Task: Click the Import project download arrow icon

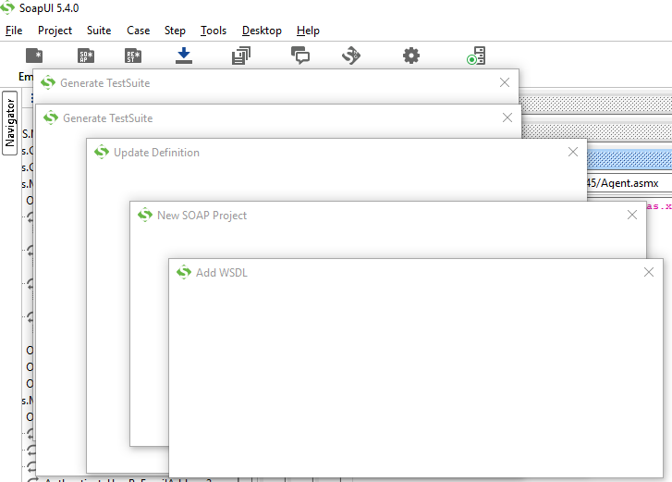Action: (x=184, y=56)
